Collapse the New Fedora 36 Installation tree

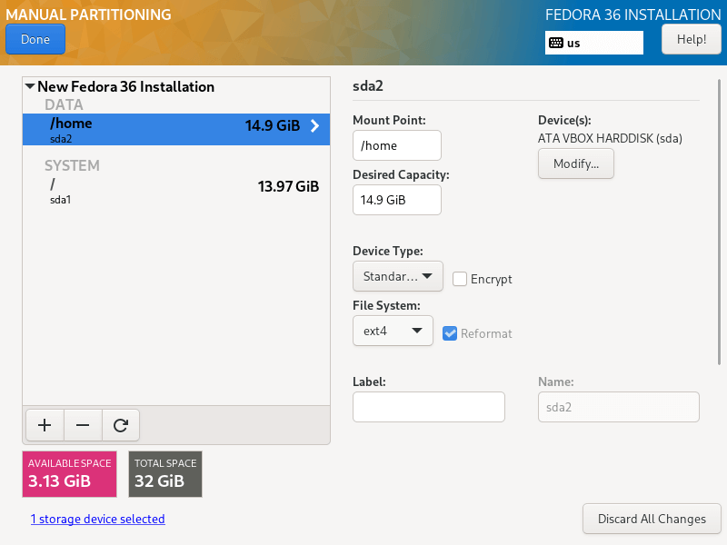[x=30, y=87]
